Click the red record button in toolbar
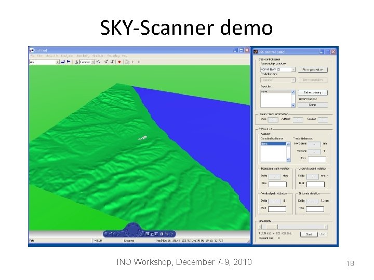 (x=119, y=62)
